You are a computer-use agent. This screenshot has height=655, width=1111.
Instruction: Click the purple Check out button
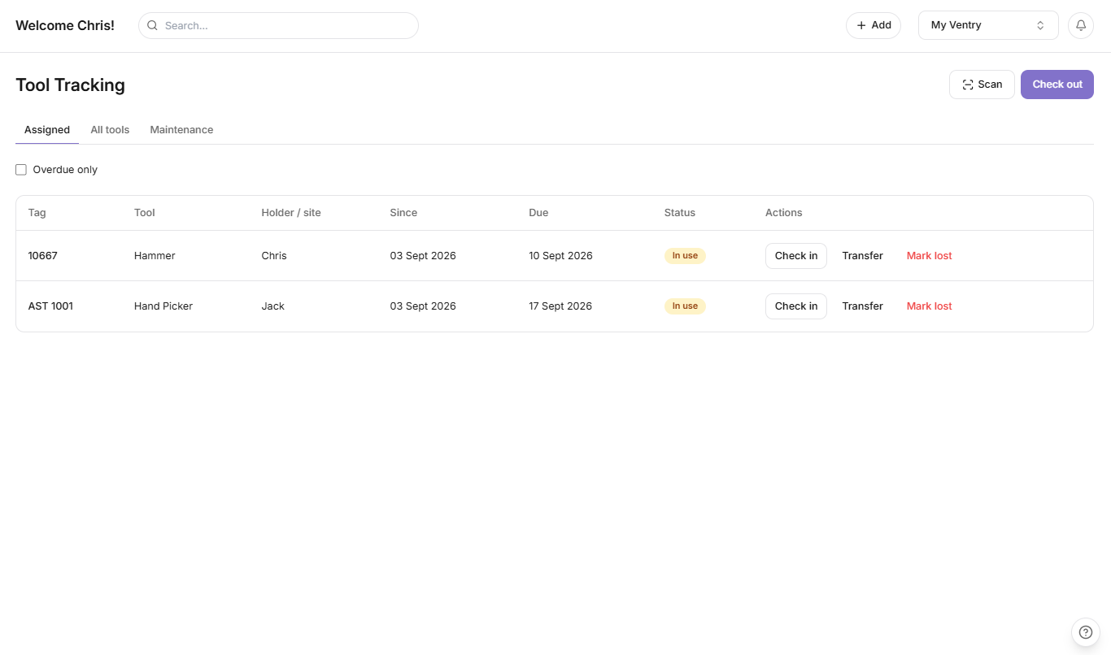coord(1057,85)
